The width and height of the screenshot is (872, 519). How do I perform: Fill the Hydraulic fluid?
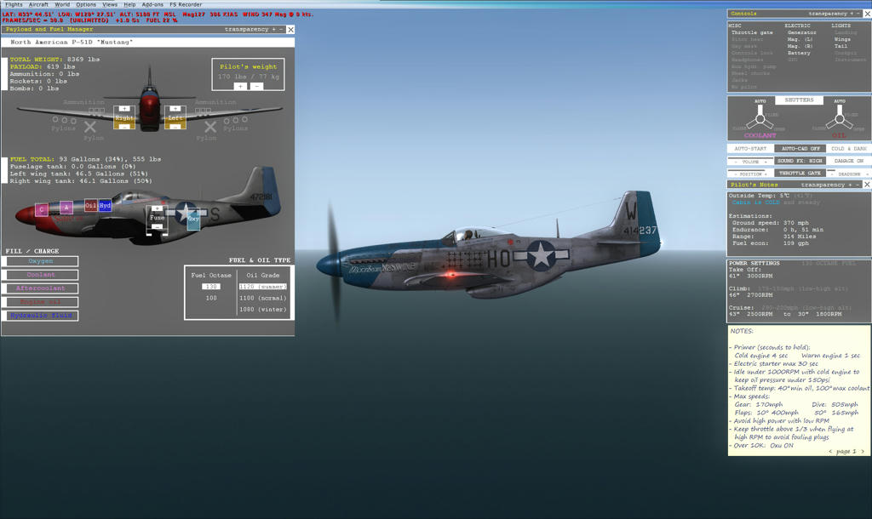click(41, 316)
